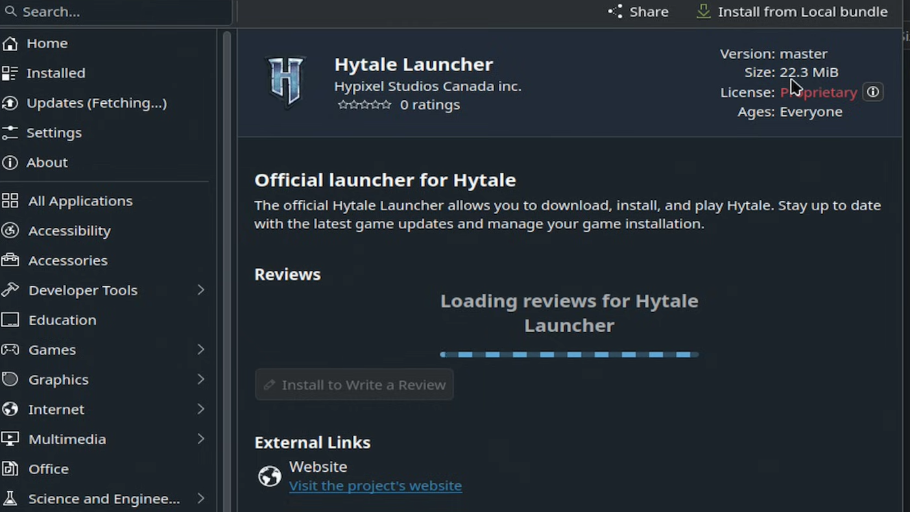Open the Installed section
This screenshot has height=512, width=910.
56,73
